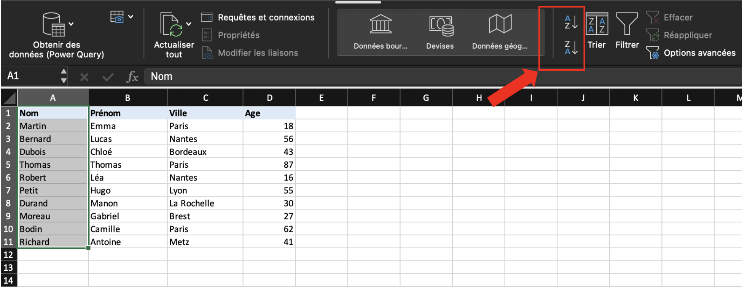
Task: Expand the data from picture dropdown chevron
Action: click(131, 17)
